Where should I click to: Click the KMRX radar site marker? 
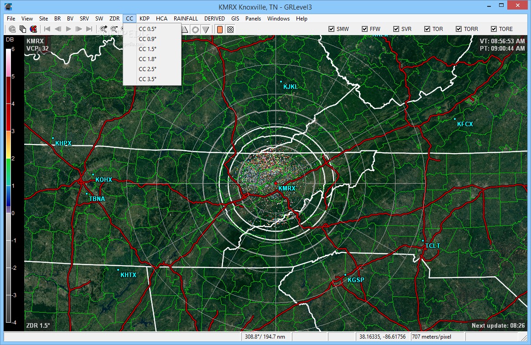276,183
